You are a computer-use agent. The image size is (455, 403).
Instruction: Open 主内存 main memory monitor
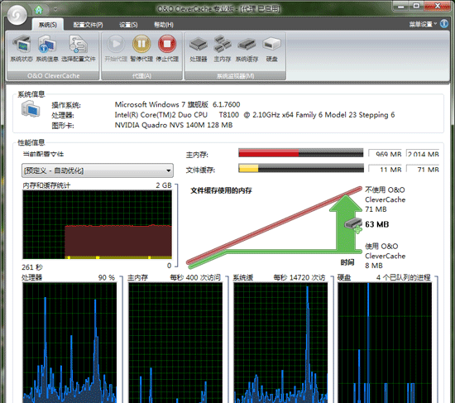click(223, 48)
